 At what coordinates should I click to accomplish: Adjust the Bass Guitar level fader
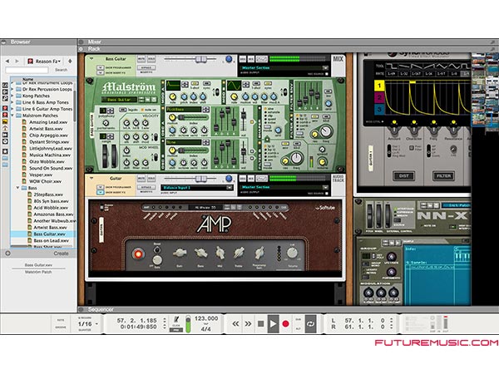(x=200, y=59)
